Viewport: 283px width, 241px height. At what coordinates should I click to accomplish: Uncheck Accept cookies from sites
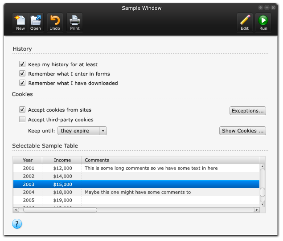pyautogui.click(x=22, y=109)
